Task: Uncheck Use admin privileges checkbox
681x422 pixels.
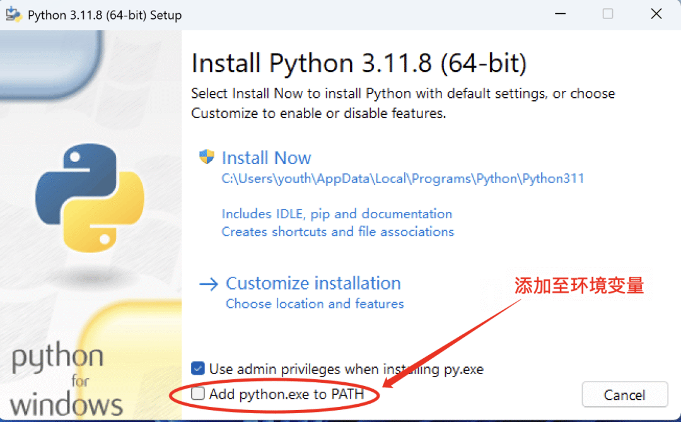Action: coord(197,368)
